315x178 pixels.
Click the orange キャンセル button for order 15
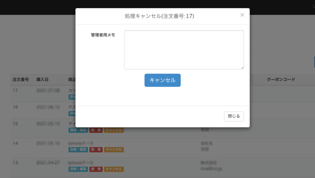tap(114, 130)
